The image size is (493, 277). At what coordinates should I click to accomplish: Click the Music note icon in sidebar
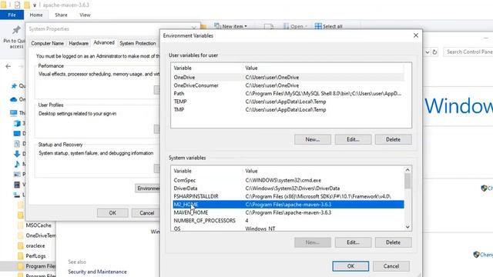[17, 164]
